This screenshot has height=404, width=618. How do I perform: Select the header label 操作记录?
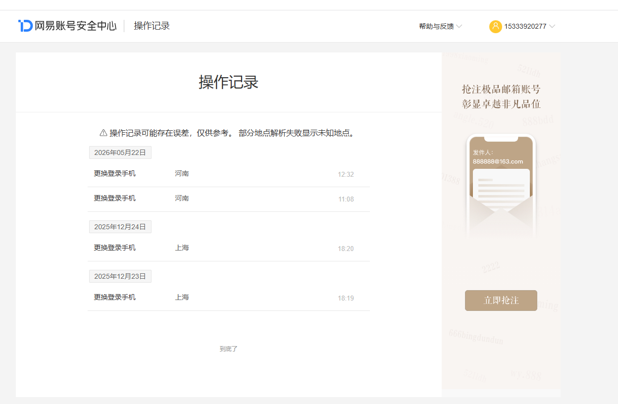(x=152, y=26)
